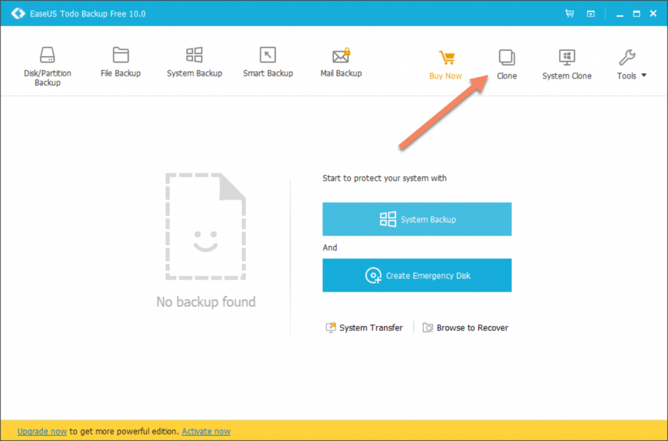Click Browse to Recover
Image resolution: width=668 pixels, height=441 pixels.
(x=465, y=327)
